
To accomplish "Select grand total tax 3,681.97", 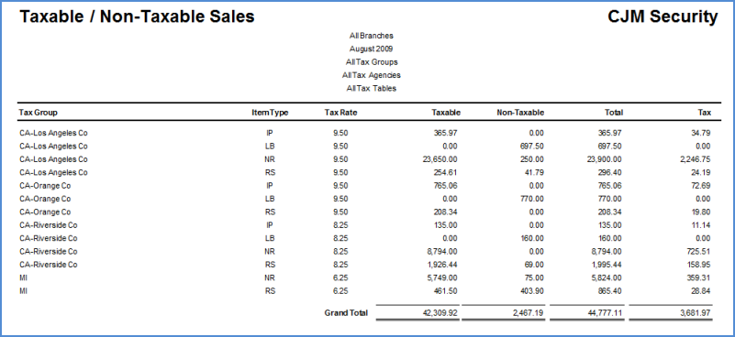I will [x=696, y=313].
